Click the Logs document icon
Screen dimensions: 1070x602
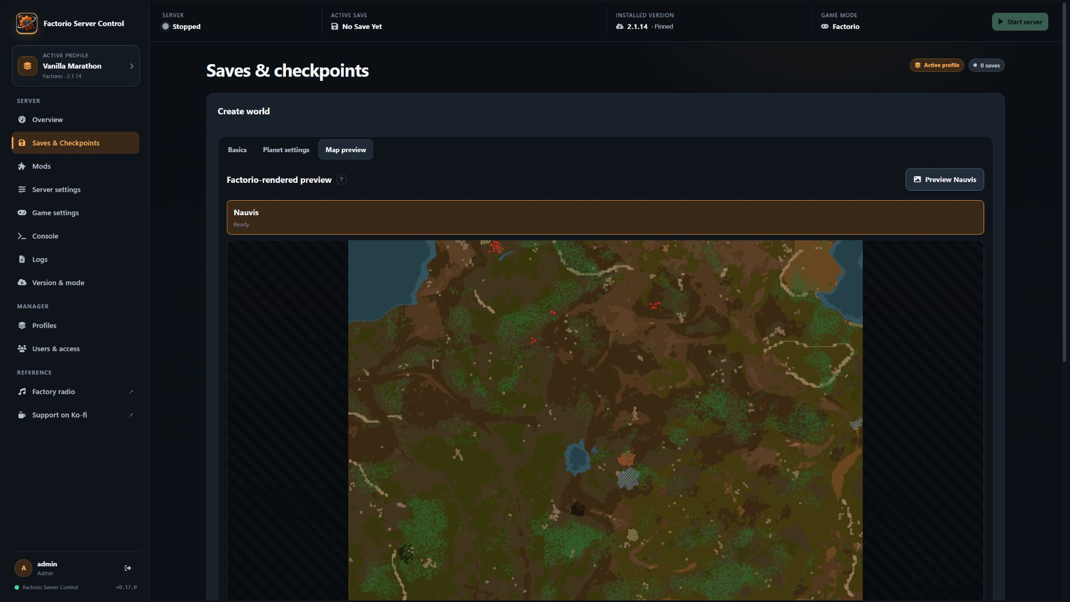pos(22,259)
